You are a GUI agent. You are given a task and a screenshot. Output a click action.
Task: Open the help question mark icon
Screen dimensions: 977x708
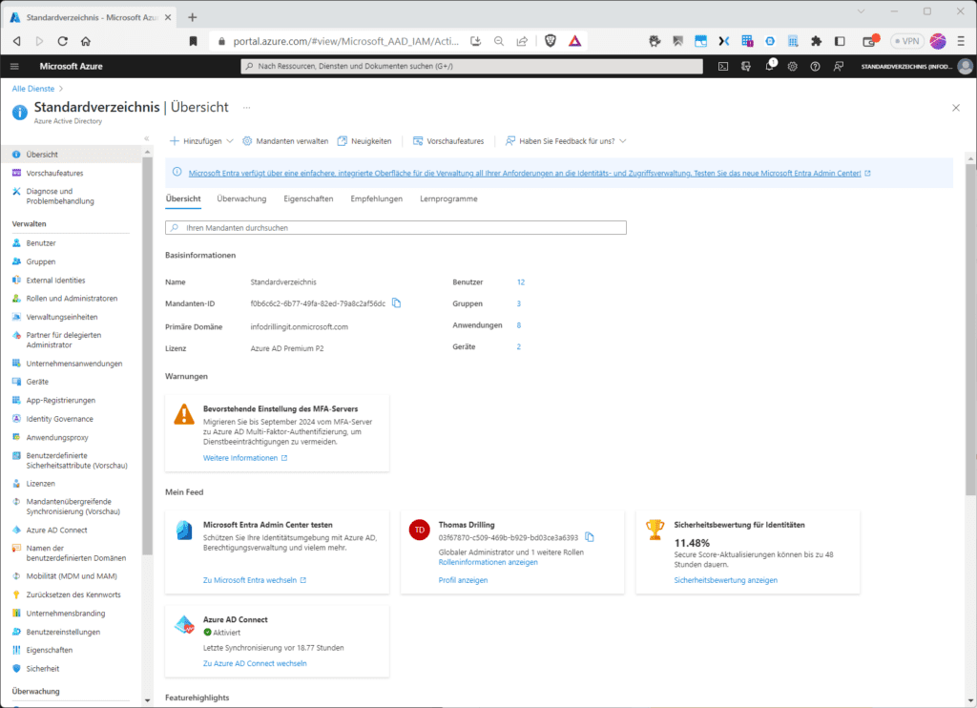(x=815, y=66)
